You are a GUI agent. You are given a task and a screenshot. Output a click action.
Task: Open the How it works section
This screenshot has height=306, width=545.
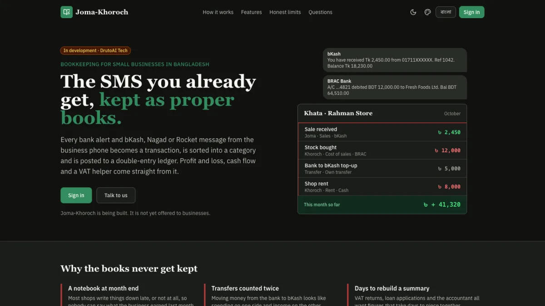tap(218, 12)
